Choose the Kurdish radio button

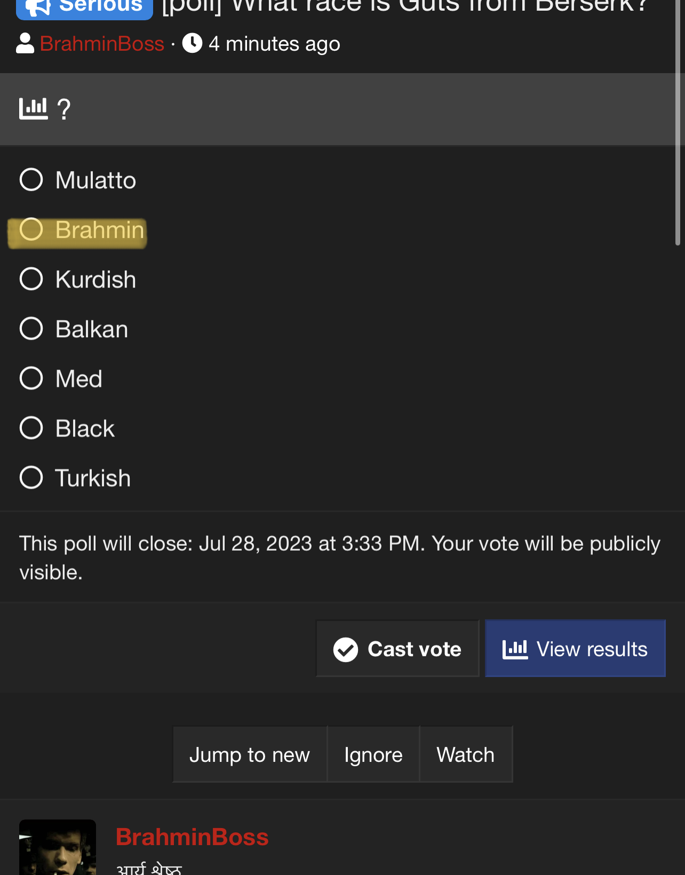pyautogui.click(x=31, y=279)
